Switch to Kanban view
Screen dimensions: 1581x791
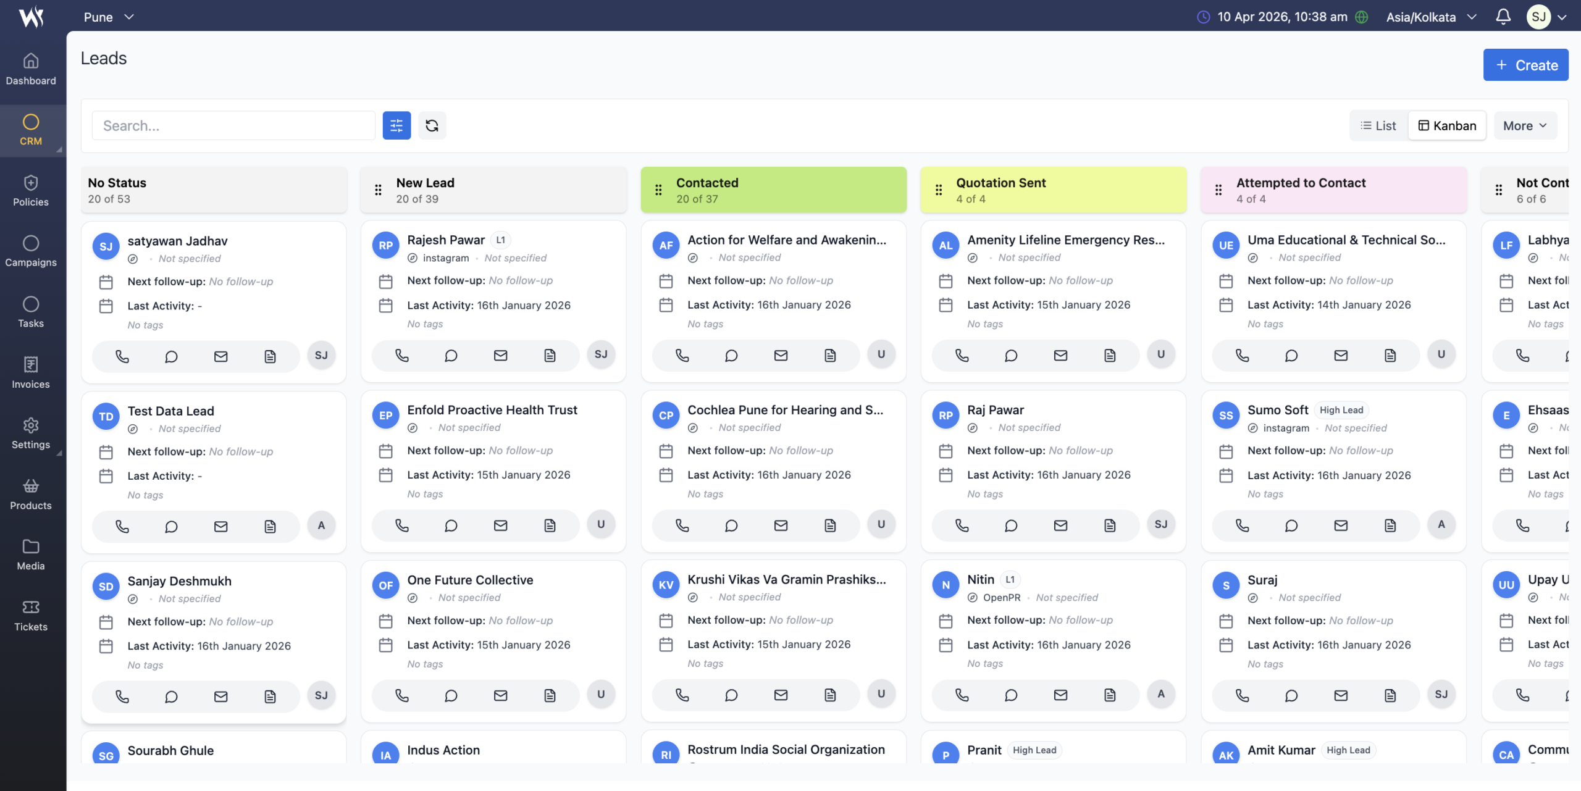[1447, 126]
